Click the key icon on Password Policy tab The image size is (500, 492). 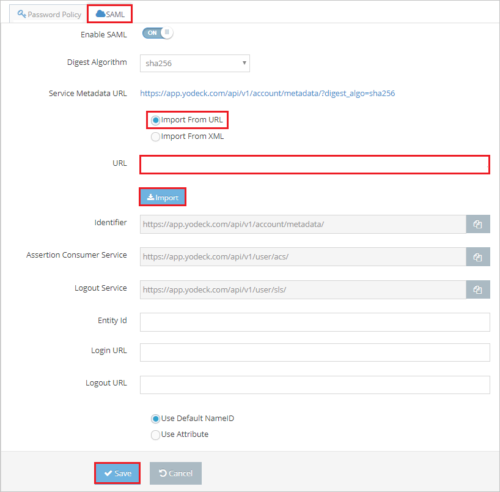click(x=21, y=13)
